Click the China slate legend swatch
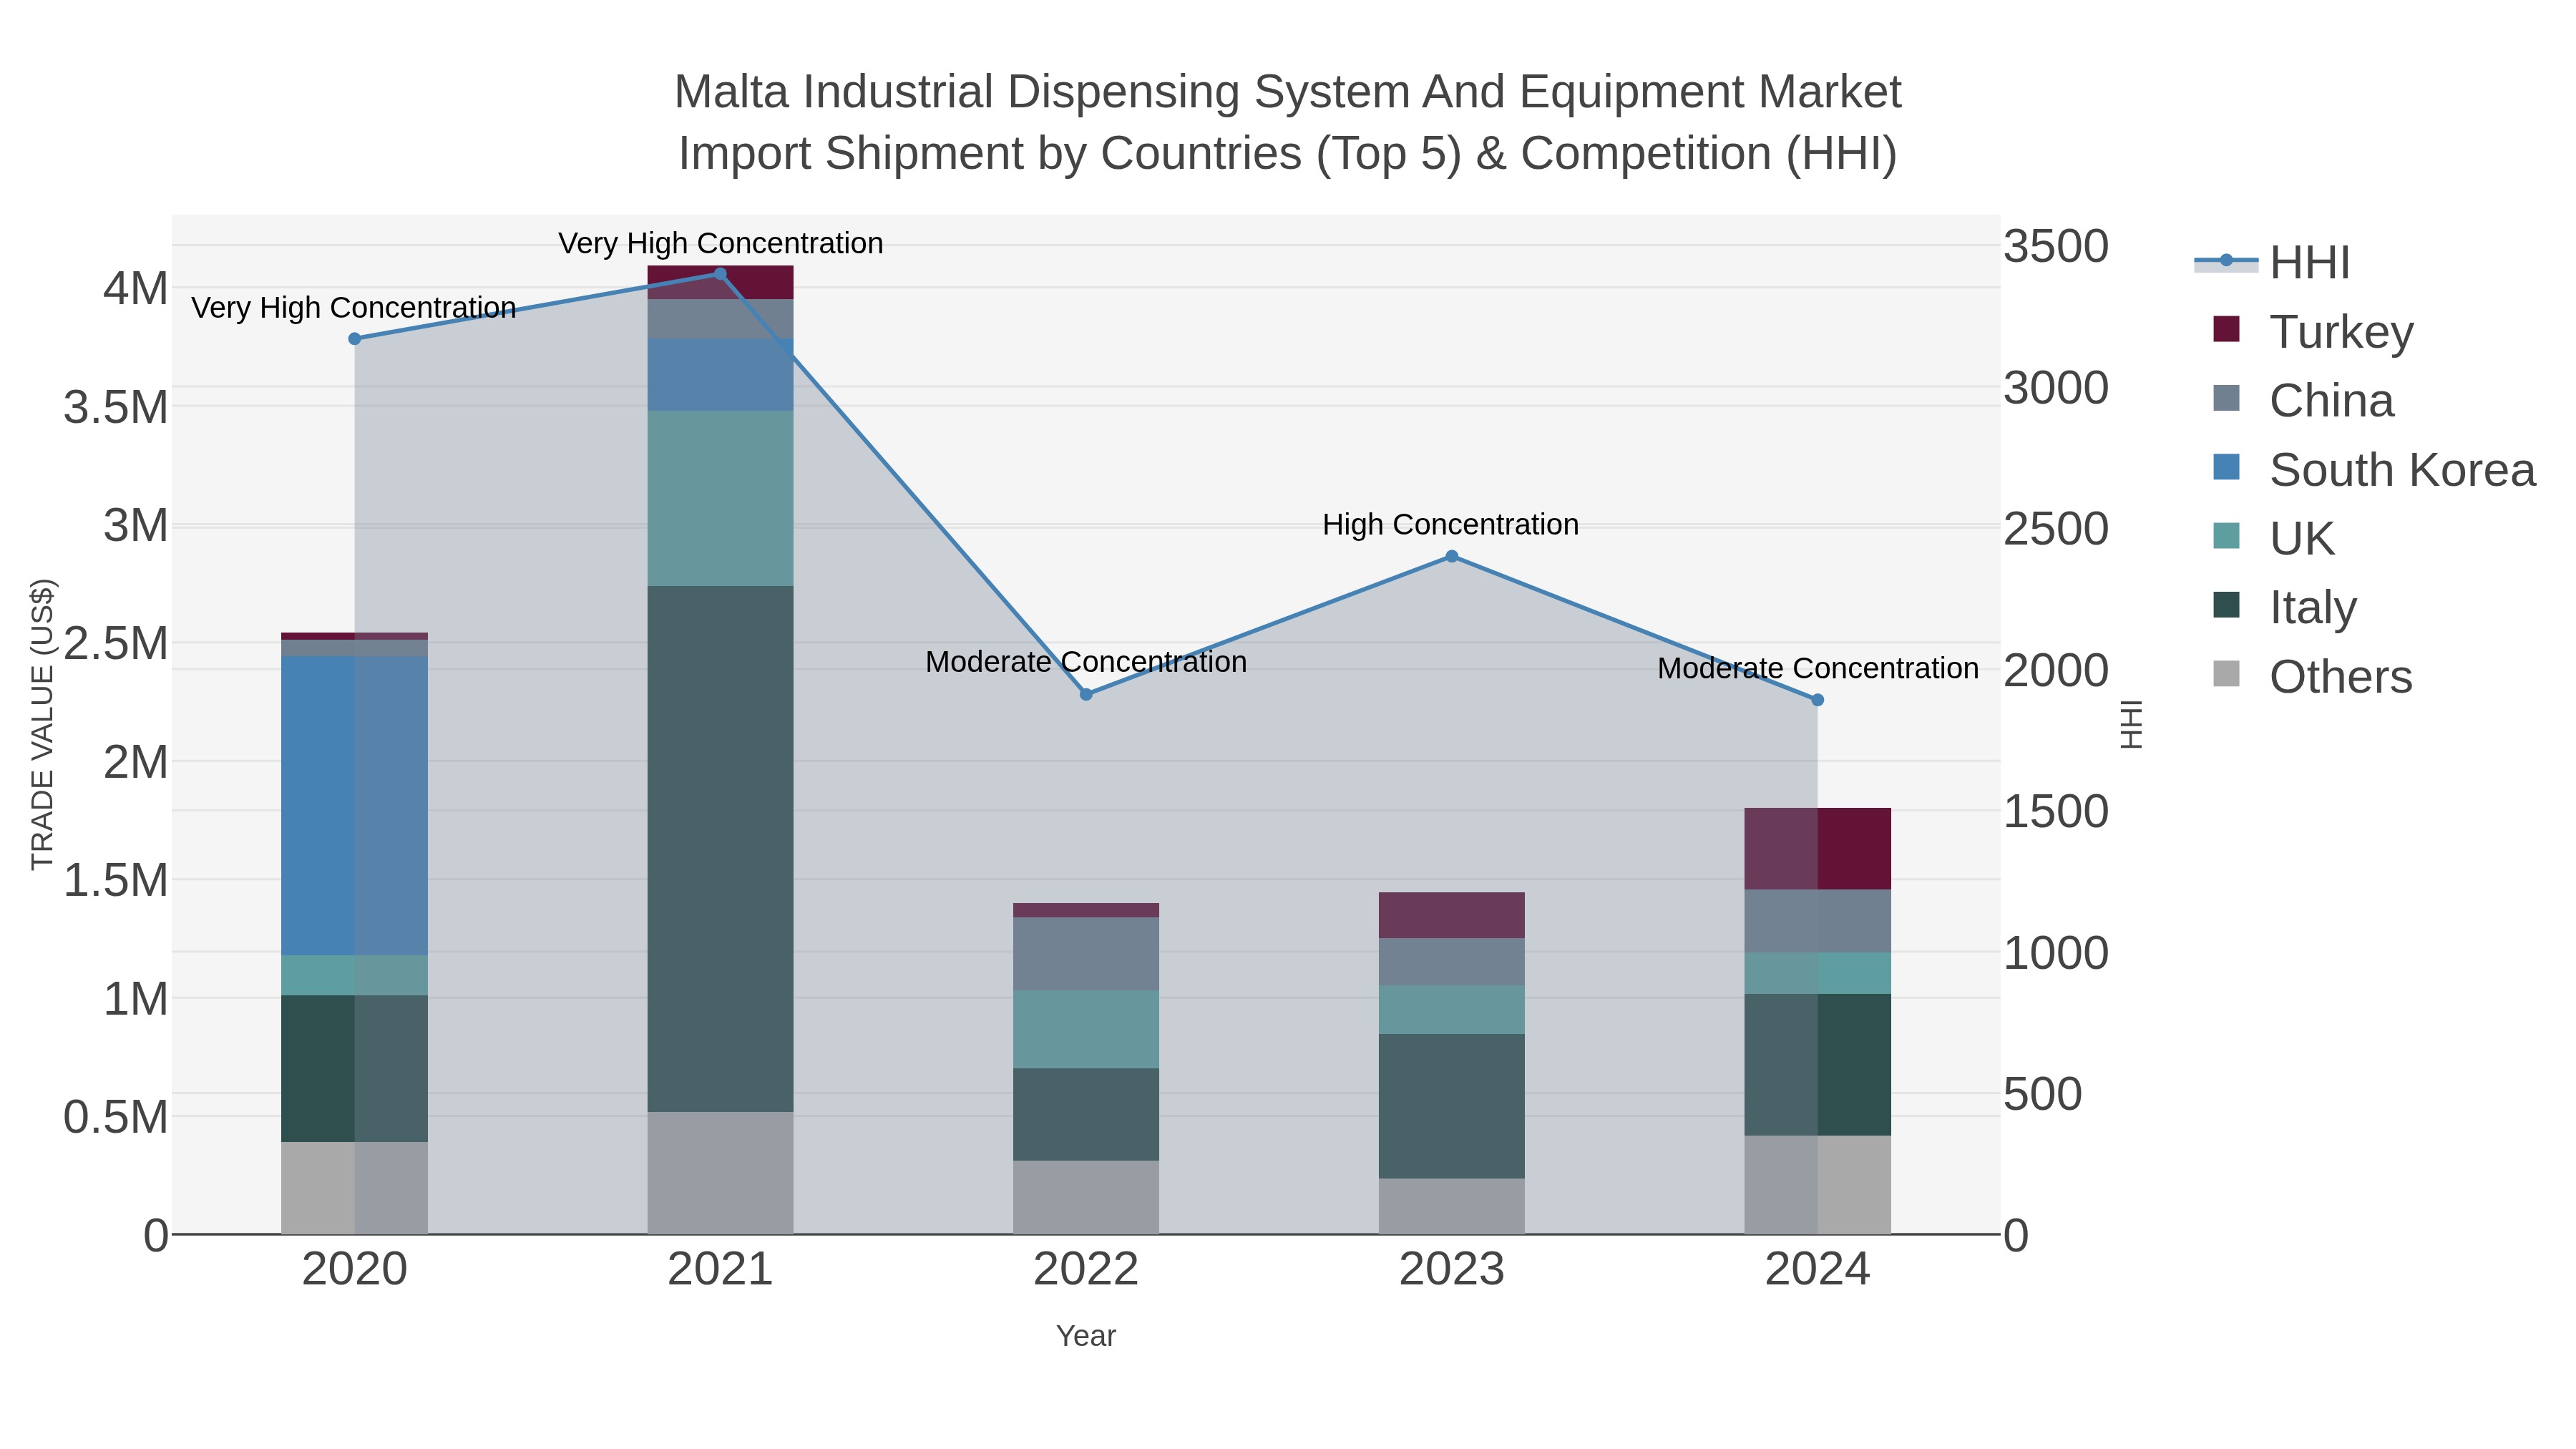 pyautogui.click(x=2226, y=398)
